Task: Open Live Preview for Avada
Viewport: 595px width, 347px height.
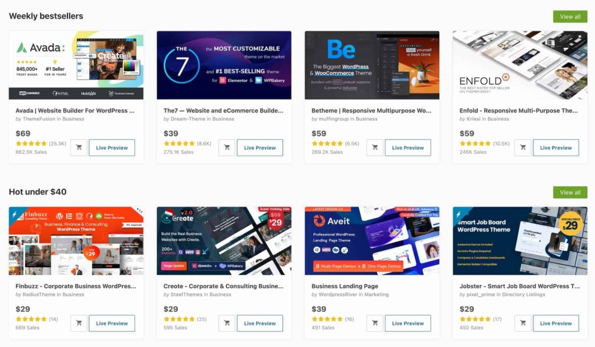Action: point(112,148)
